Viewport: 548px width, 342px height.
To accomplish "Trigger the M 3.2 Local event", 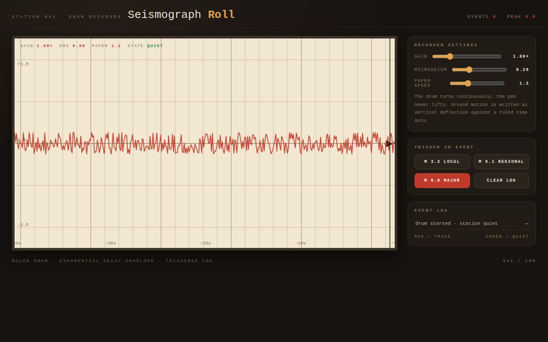I will pyautogui.click(x=442, y=162).
